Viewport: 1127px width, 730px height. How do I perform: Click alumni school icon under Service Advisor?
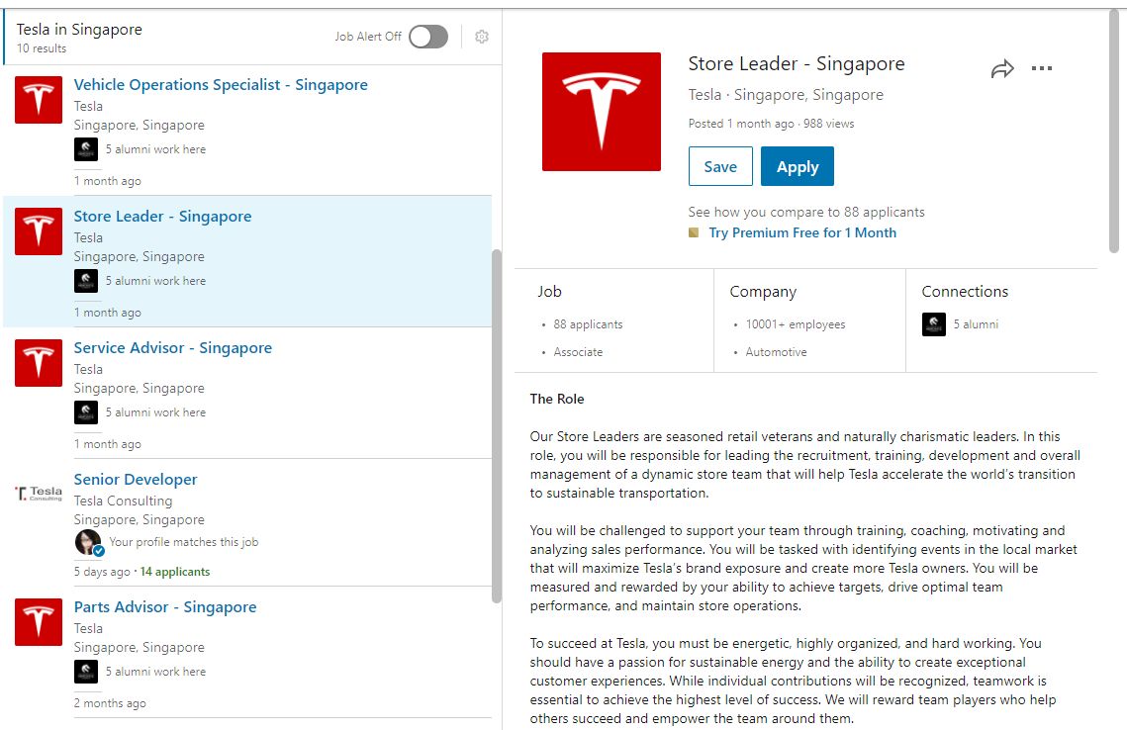86,412
